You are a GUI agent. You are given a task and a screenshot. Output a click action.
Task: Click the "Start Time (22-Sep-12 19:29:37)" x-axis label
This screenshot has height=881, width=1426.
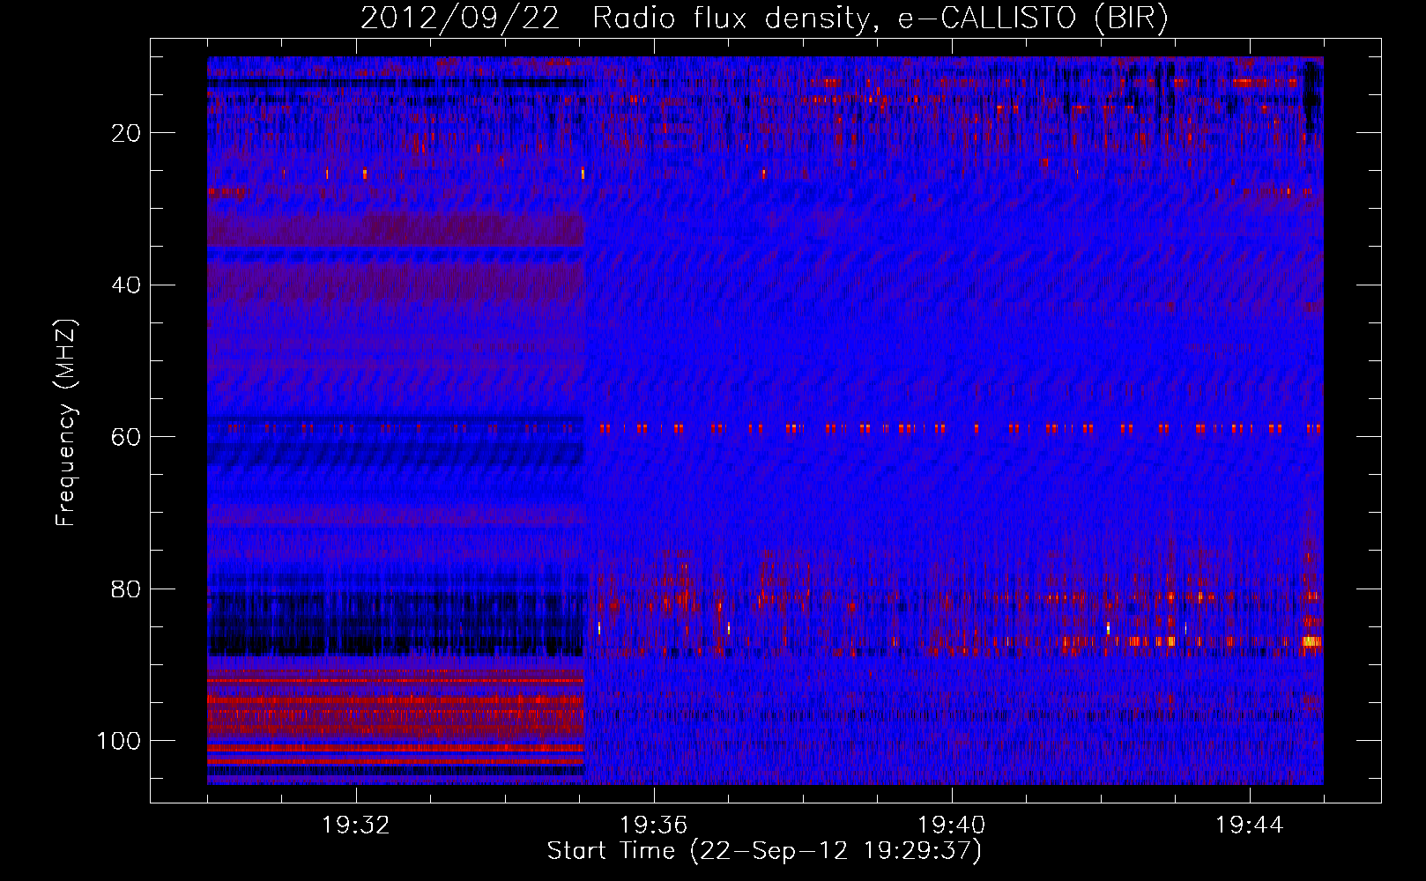(x=764, y=851)
